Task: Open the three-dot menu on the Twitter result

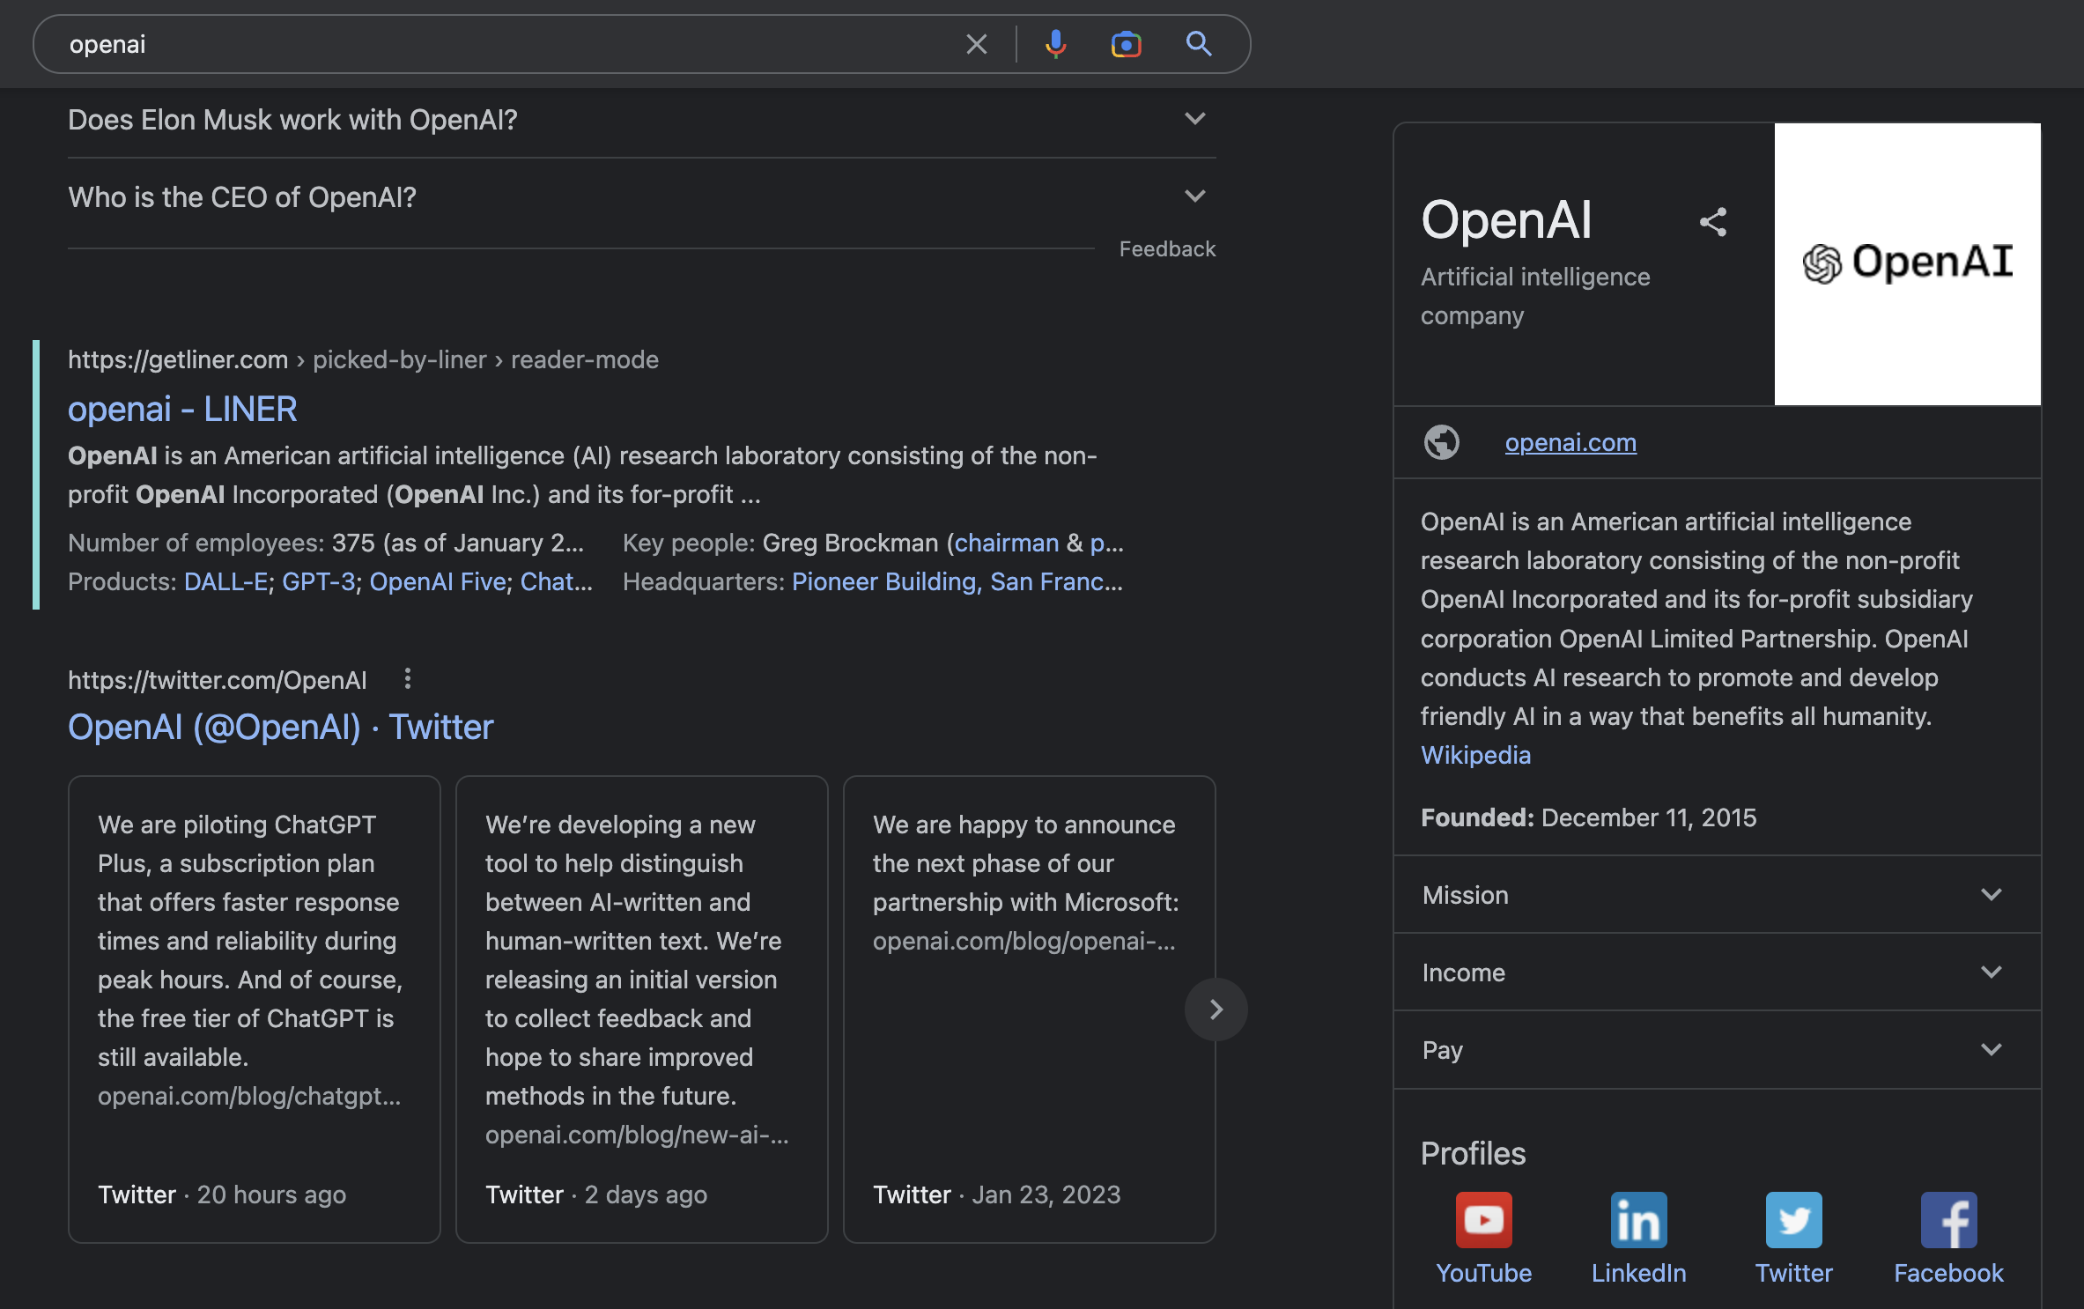Action: [x=407, y=678]
